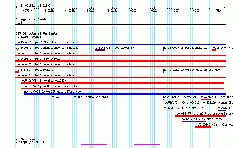Select the blue nsv4520690 gnomAD variant bar
The width and height of the screenshot is (233, 148).
pyautogui.click(x=120, y=45)
